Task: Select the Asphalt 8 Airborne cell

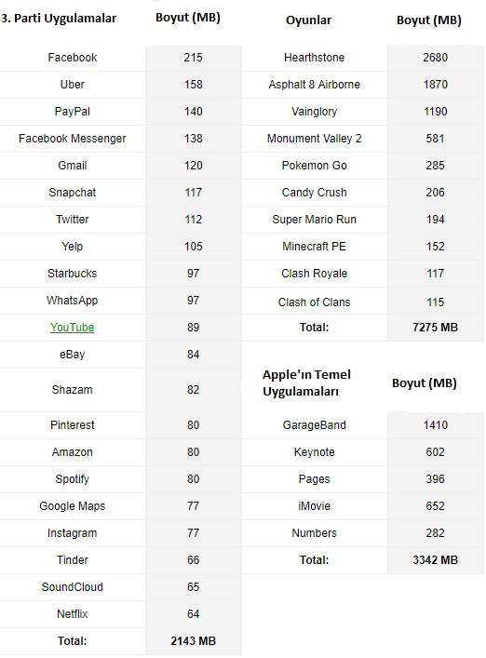Action: pyautogui.click(x=315, y=85)
